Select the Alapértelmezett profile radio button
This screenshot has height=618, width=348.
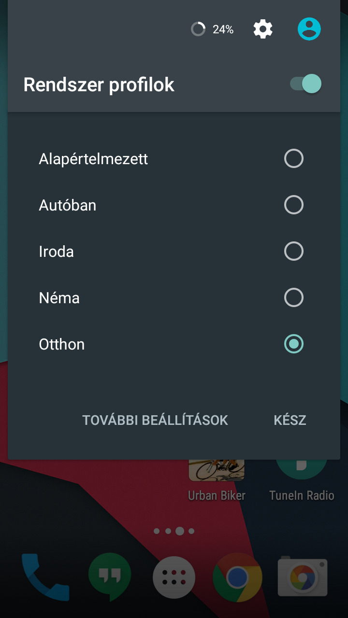point(294,159)
